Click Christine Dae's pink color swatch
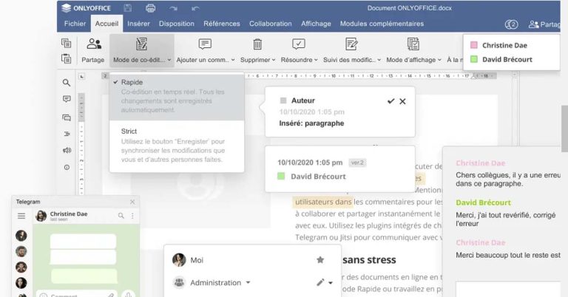 (473, 45)
